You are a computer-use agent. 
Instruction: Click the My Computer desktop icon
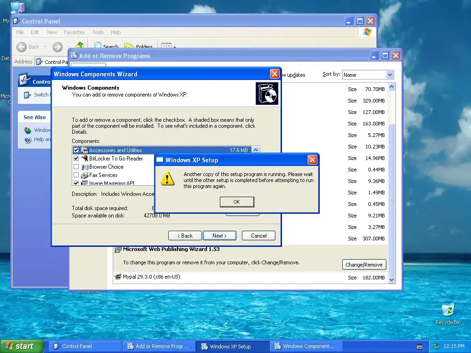pyautogui.click(x=17, y=6)
